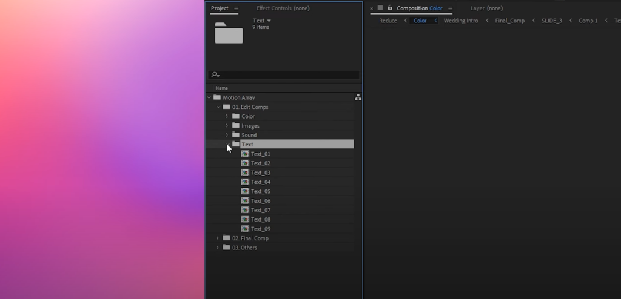621x299 pixels.
Task: Click the Text_09 composition icon
Action: (x=245, y=229)
